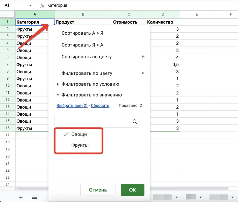Viewport: 238px width, 202px height.
Task: Click the fx formula icon
Action: click(42, 6)
